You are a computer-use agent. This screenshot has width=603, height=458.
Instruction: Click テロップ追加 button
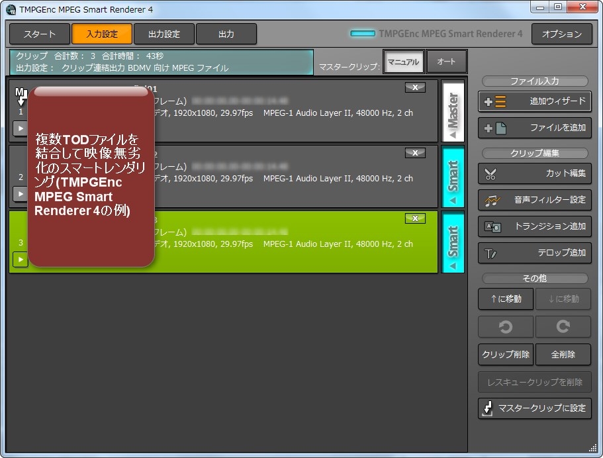[535, 253]
